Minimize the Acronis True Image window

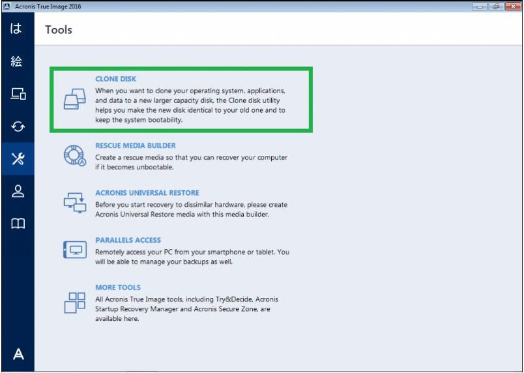click(480, 7)
